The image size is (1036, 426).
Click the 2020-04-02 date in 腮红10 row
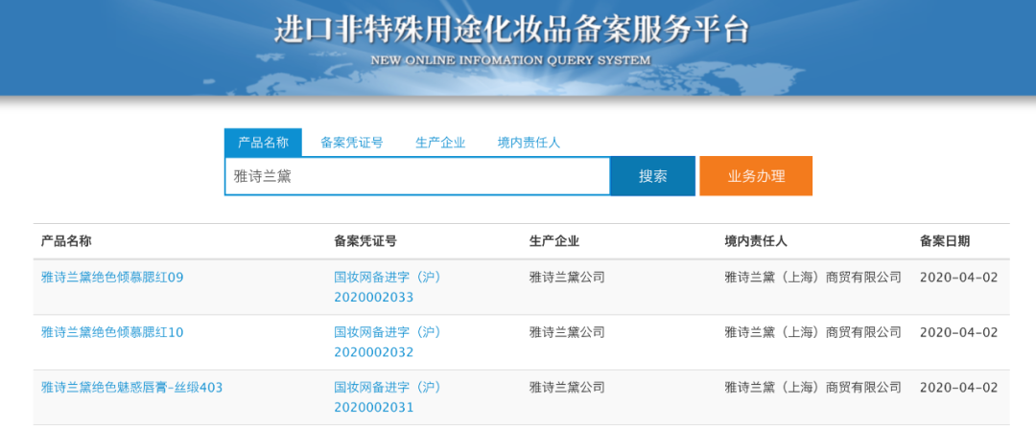tap(958, 332)
